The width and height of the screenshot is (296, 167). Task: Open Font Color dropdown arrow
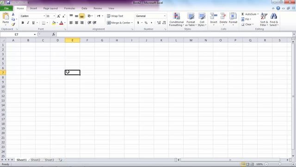pyautogui.click(x=65, y=23)
